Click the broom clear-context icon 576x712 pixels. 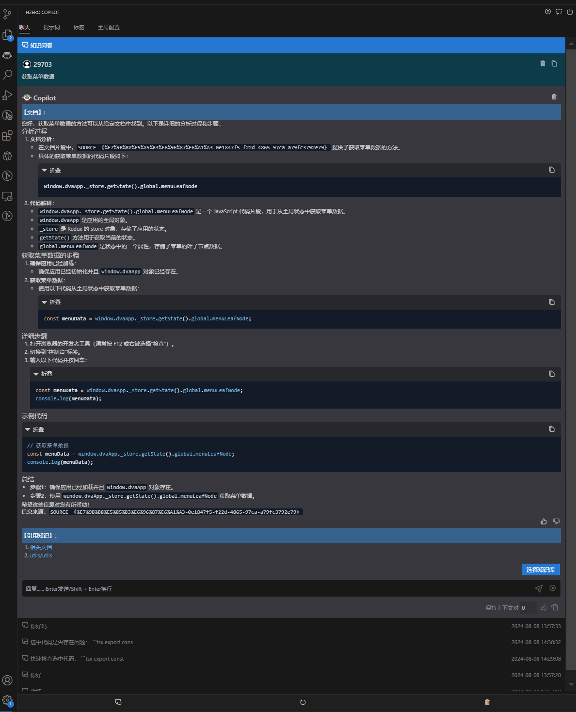pos(544,607)
